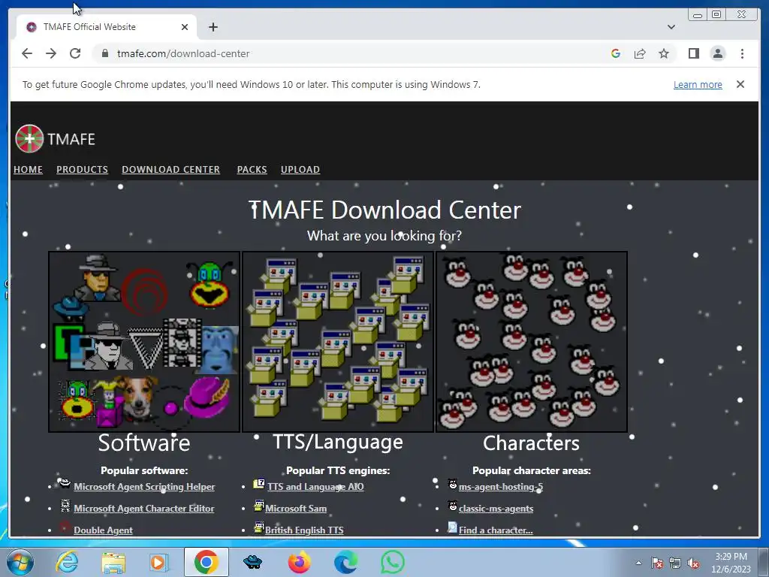Open WhatsApp from taskbar
769x577 pixels.
pyautogui.click(x=392, y=562)
